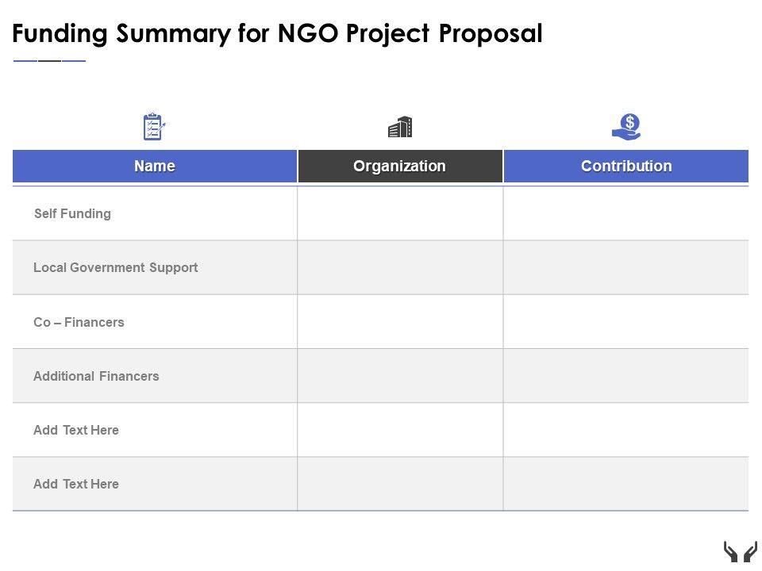Click Contribution cell for Self Funding
This screenshot has height=571, width=762.
(626, 213)
